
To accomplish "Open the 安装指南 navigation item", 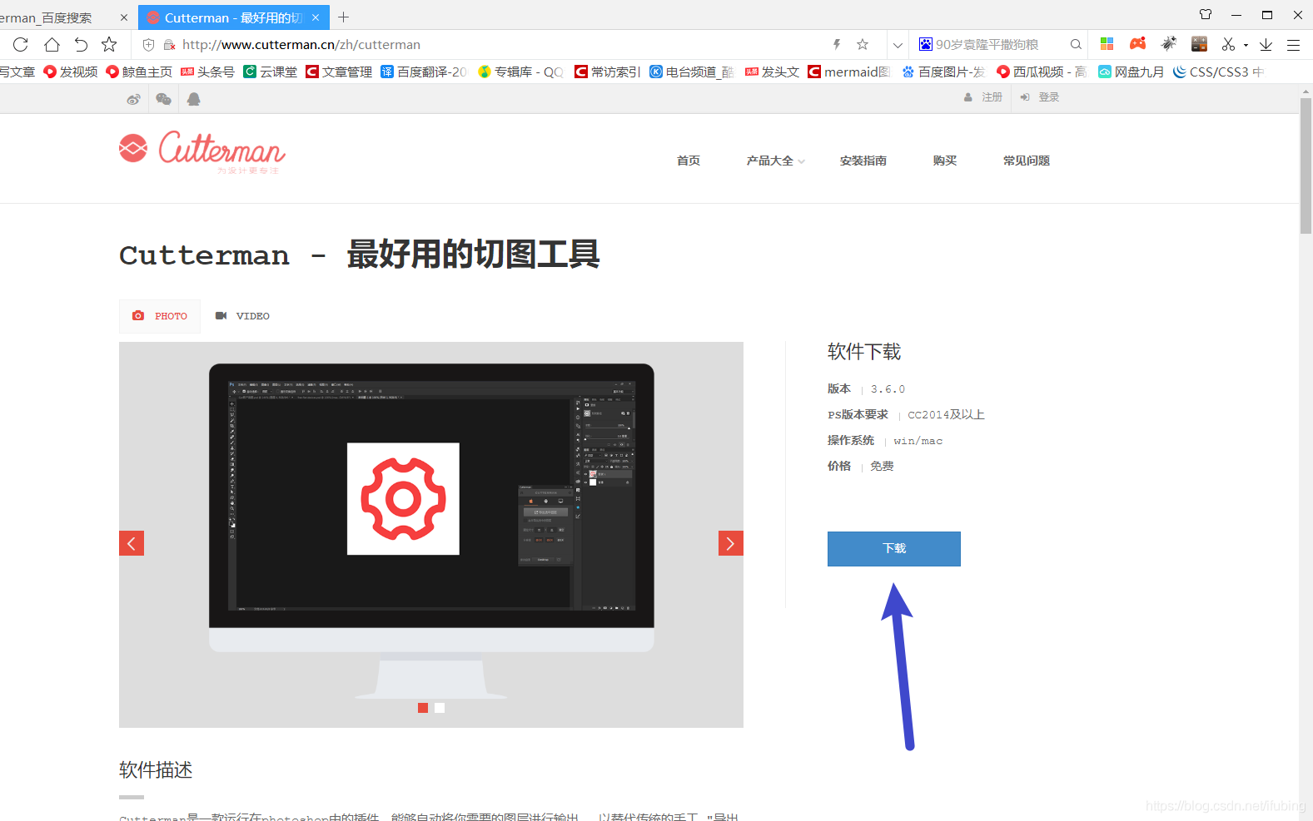I will pyautogui.click(x=863, y=161).
